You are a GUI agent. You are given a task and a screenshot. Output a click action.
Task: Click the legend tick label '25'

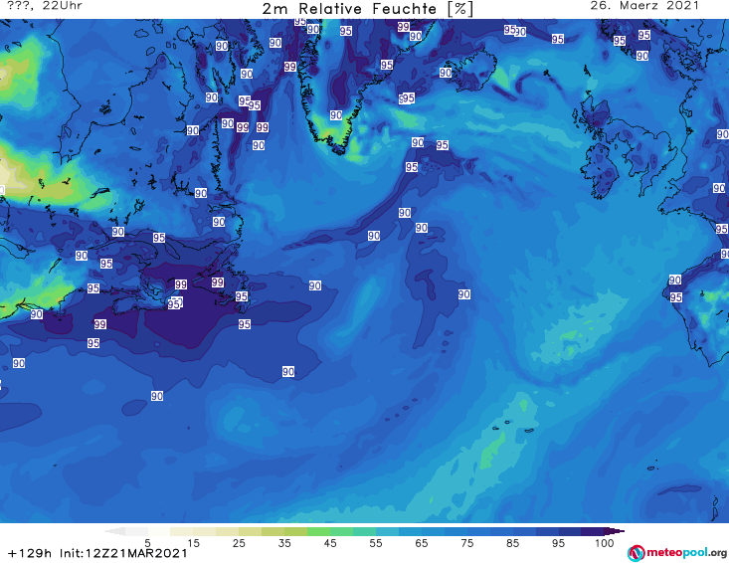click(239, 543)
